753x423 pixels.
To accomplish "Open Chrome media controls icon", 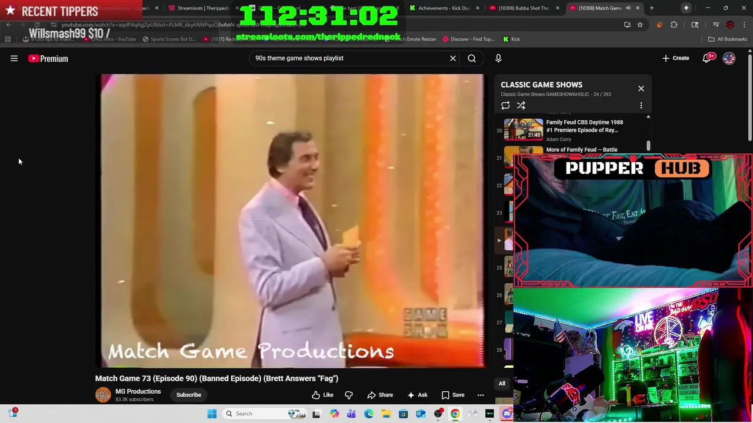I will 715,25.
